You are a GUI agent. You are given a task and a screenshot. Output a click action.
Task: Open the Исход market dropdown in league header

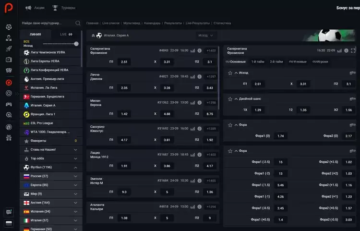pos(206,36)
